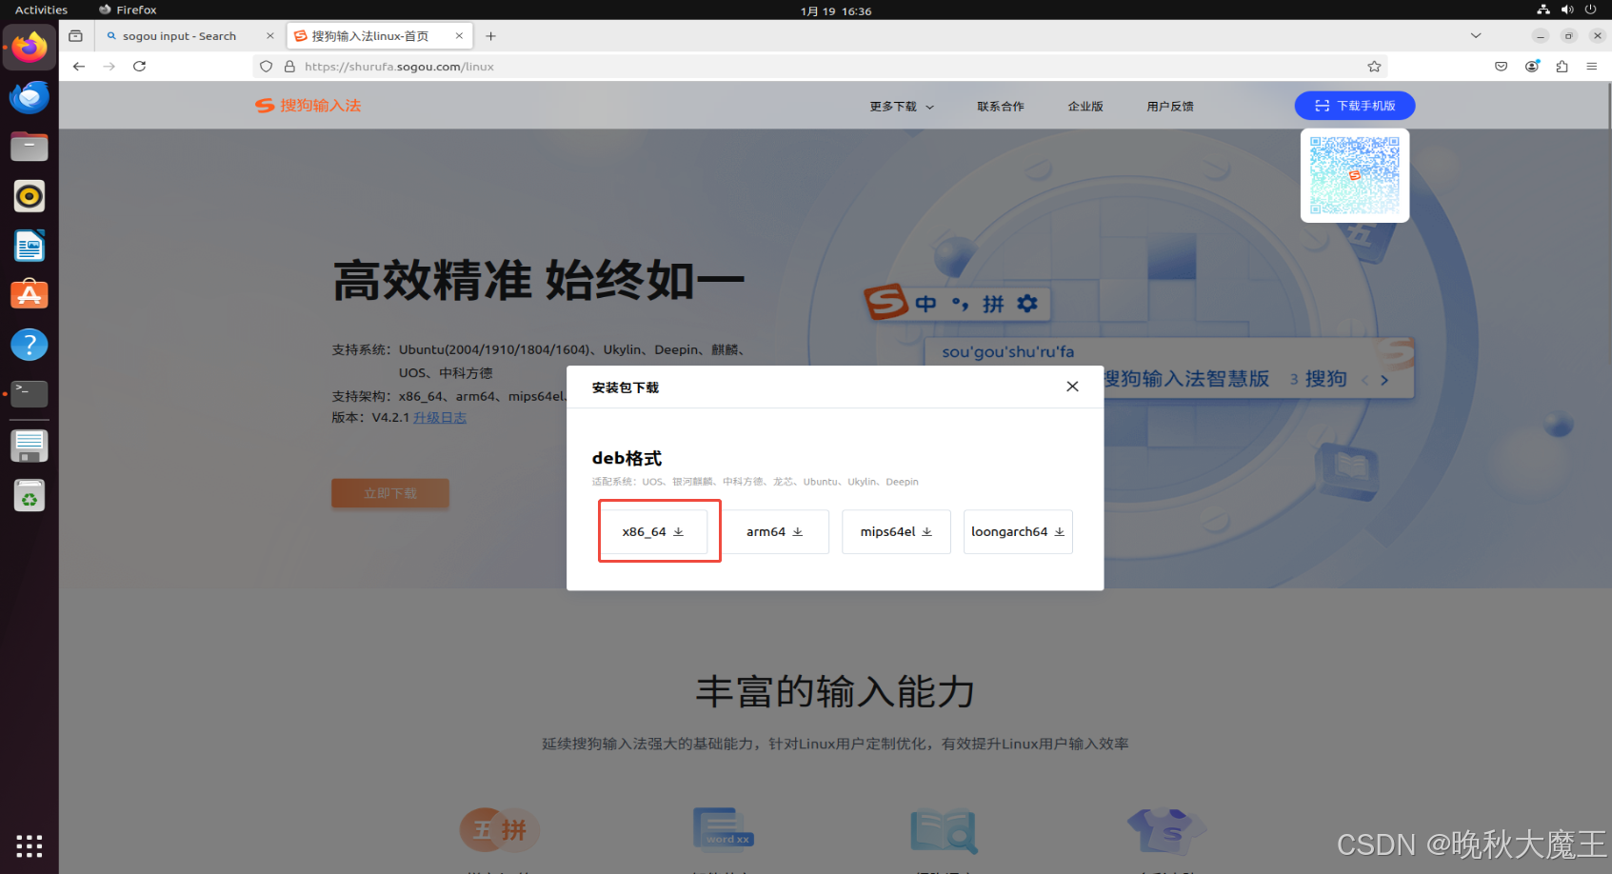
Task: Open Firefox from the Ubuntu dock
Action: (x=30, y=48)
